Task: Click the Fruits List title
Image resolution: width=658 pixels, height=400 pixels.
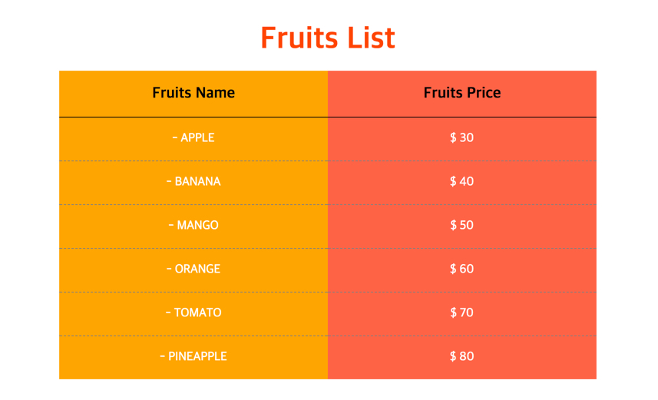Action: pos(328,38)
